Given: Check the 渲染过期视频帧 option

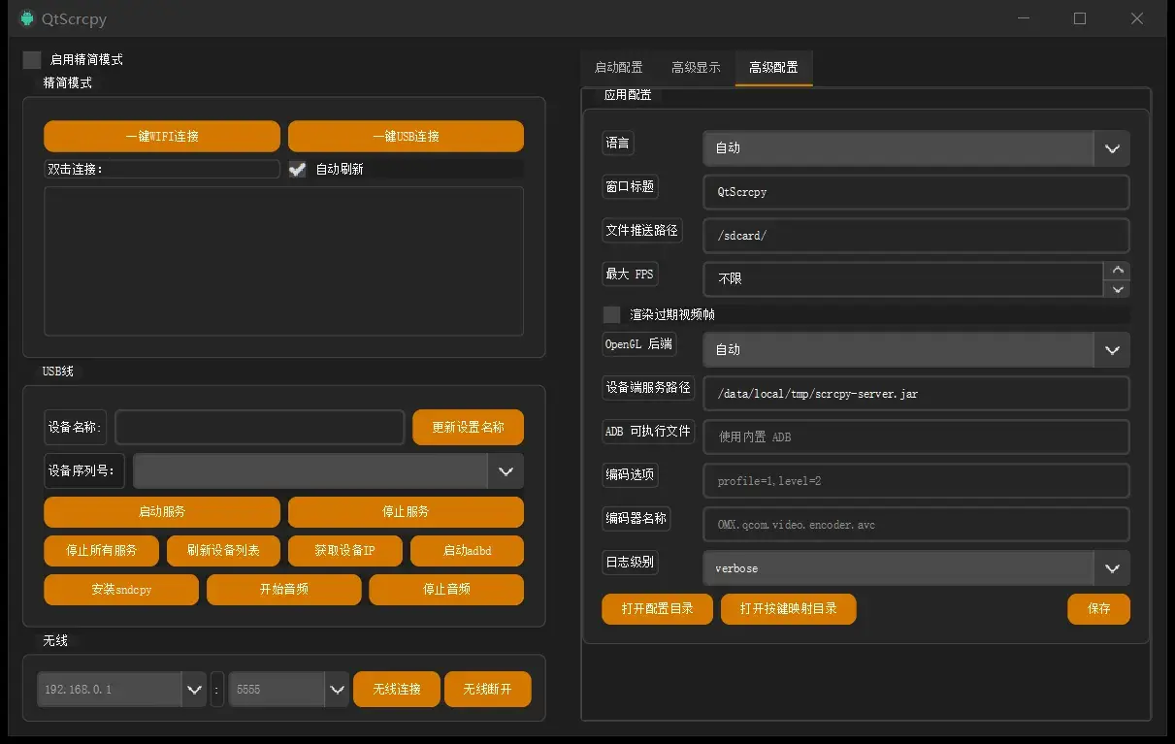Looking at the screenshot, I should click(x=611, y=314).
